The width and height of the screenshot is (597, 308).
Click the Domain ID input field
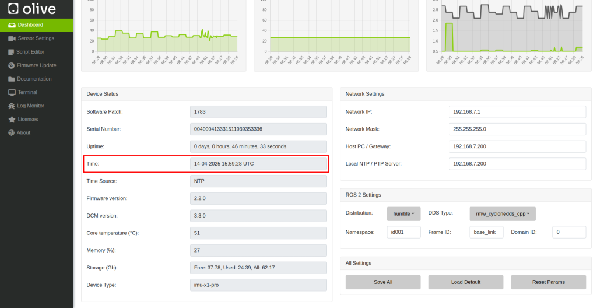click(x=568, y=232)
